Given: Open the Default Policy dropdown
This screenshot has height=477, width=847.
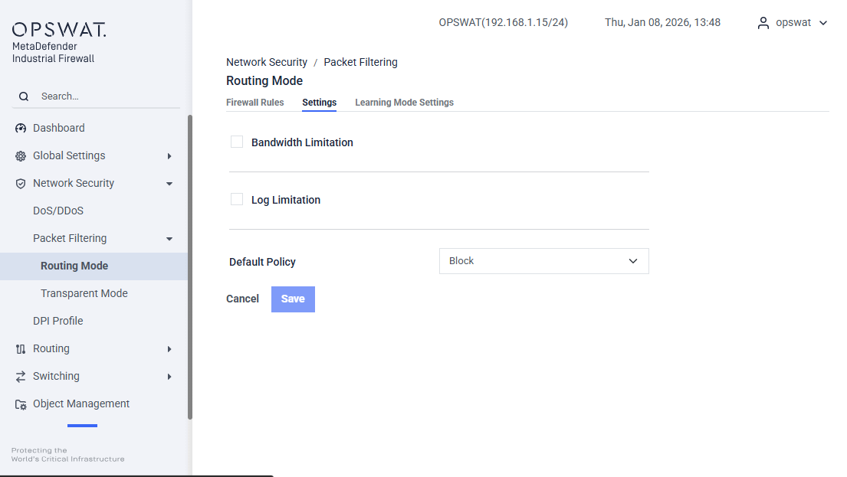Looking at the screenshot, I should tap(543, 261).
